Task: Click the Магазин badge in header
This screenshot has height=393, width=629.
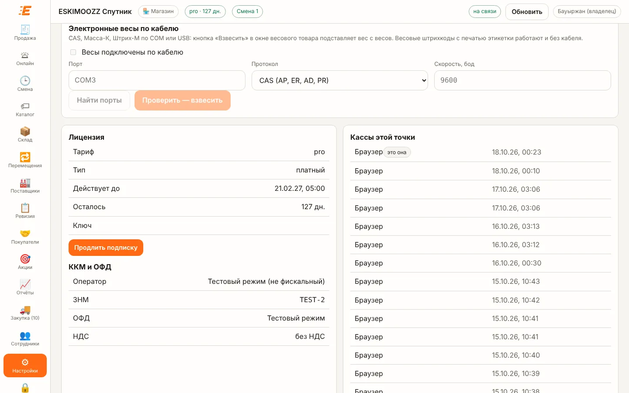Action: 158,11
